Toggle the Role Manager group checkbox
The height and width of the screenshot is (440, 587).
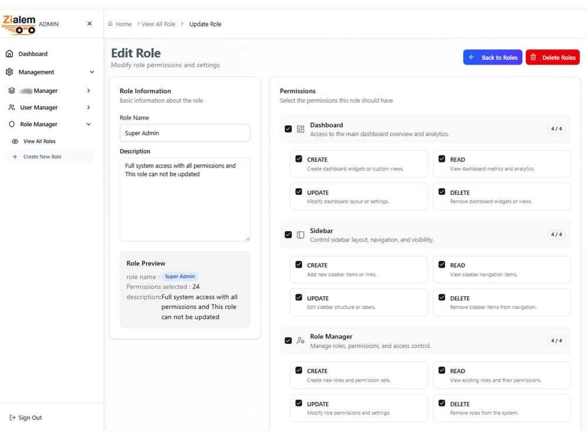pyautogui.click(x=288, y=340)
